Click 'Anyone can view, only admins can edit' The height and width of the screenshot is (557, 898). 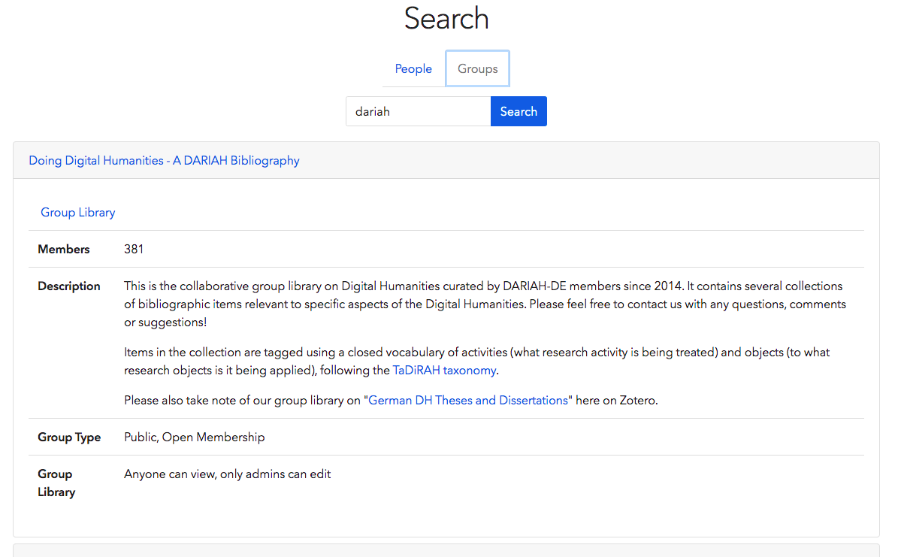[228, 474]
